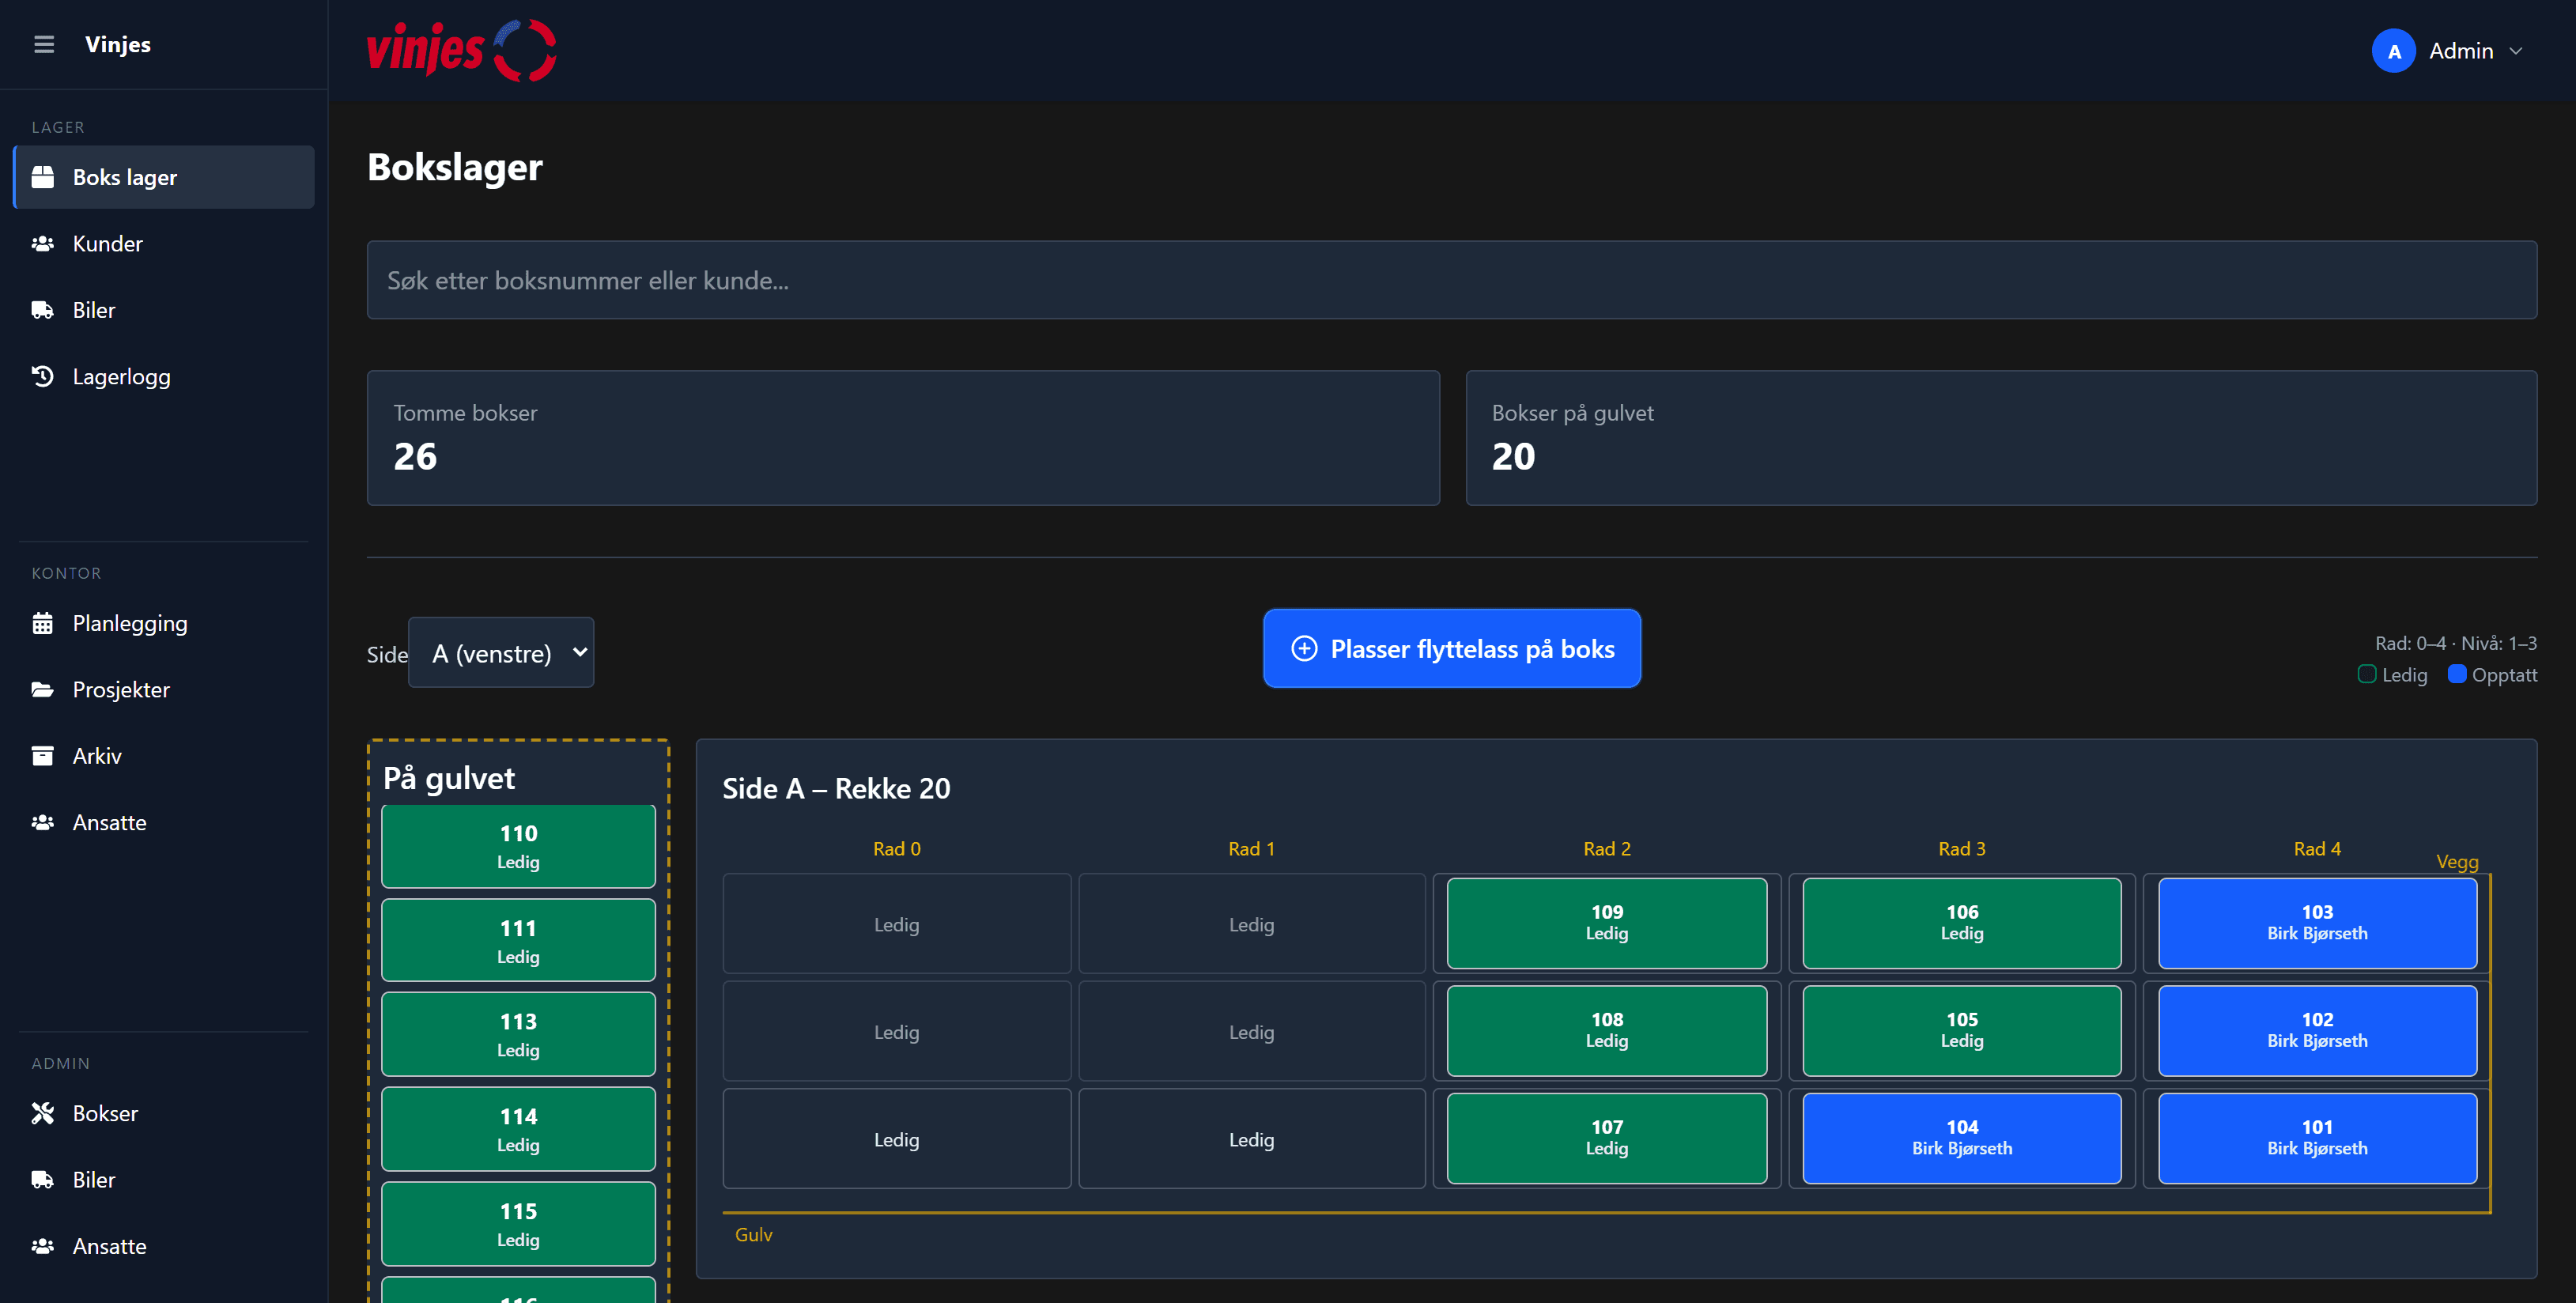Click the Planlegging calendar icon
The height and width of the screenshot is (1303, 2576).
tap(42, 623)
